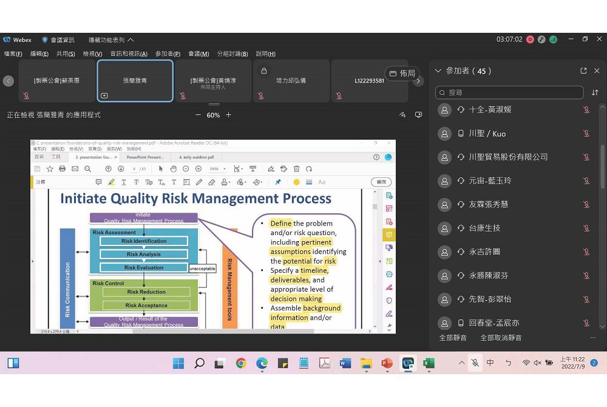Image resolution: width=607 pixels, height=407 pixels.
Task: Toggle mute for 十全-黃淑媛
Action: click(x=586, y=110)
